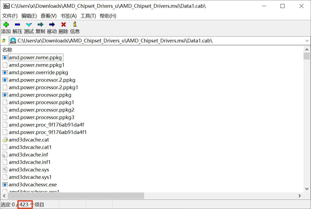
Task: Open the Edit (编辑) menu
Action: [29, 16]
